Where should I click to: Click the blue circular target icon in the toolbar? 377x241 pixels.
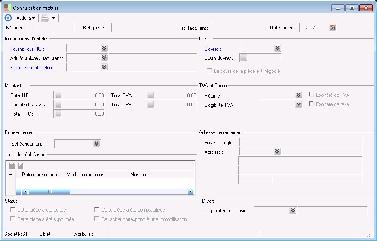tap(8, 18)
